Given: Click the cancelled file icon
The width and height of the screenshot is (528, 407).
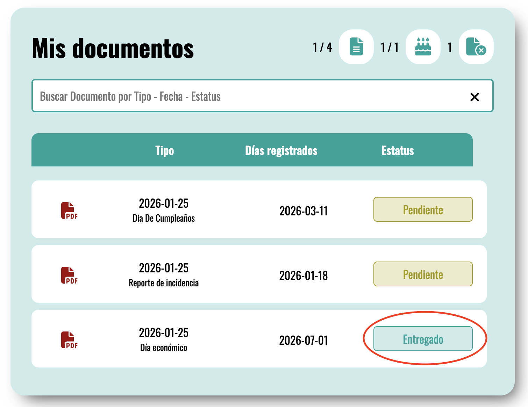Looking at the screenshot, I should pos(476,47).
